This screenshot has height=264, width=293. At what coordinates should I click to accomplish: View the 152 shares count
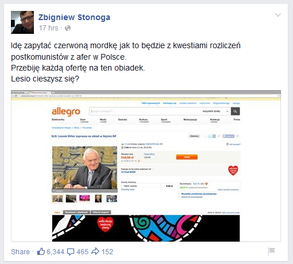[107, 252]
